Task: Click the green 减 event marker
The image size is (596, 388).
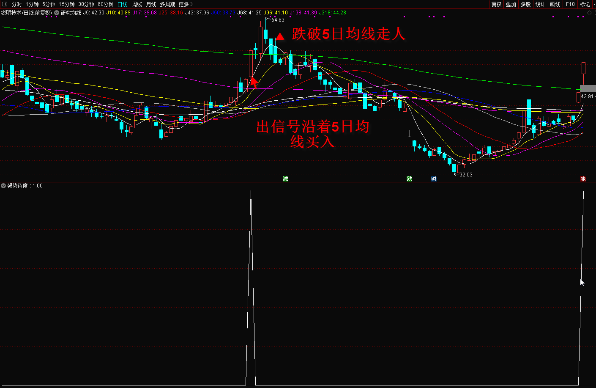Action: click(x=285, y=179)
